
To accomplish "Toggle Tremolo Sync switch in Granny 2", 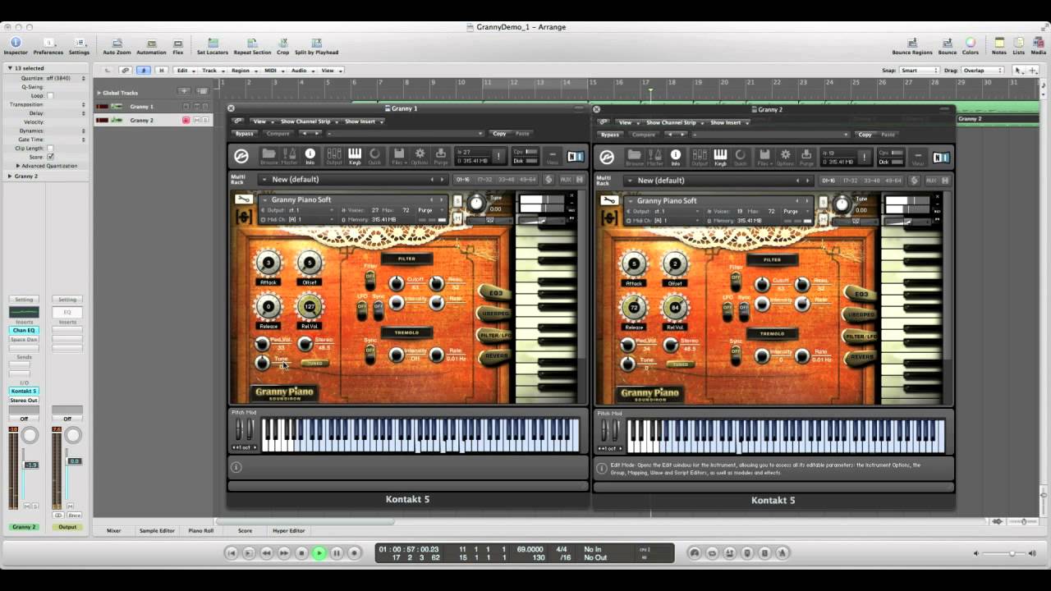I will pos(736,355).
